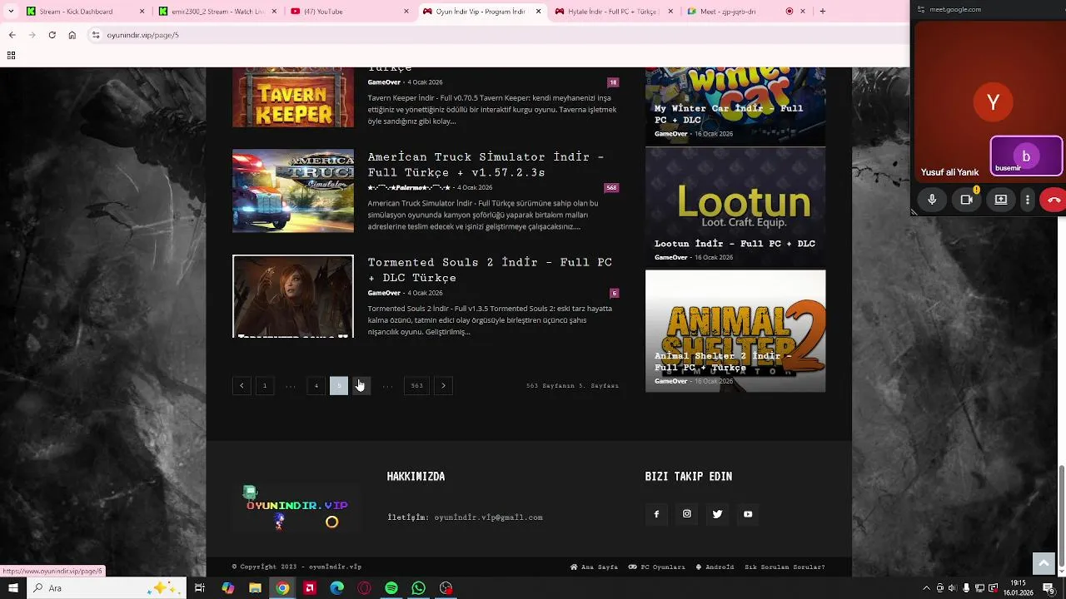Viewport: 1066px width, 599px height.
Task: Open the Tavern Keeper thumbnail
Action: pyautogui.click(x=293, y=97)
